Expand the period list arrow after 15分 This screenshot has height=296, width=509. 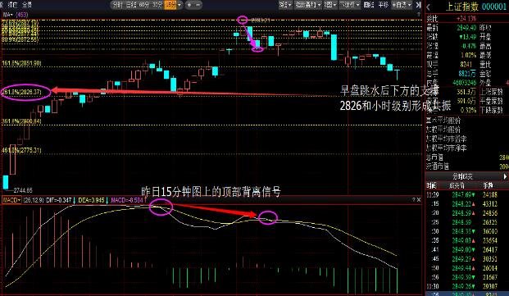(x=180, y=5)
